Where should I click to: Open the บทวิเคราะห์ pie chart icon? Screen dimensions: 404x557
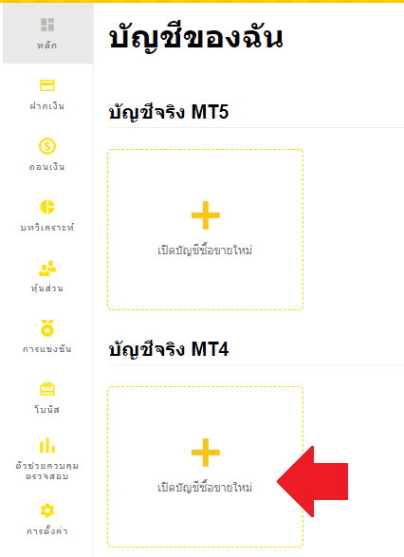47,207
